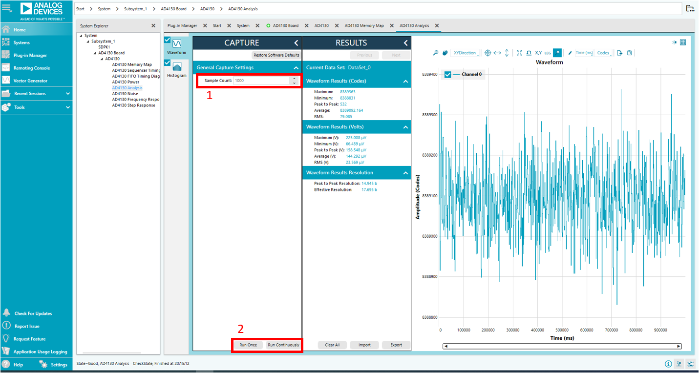The width and height of the screenshot is (700, 373).
Task: Click the export chart icon
Action: tap(620, 53)
